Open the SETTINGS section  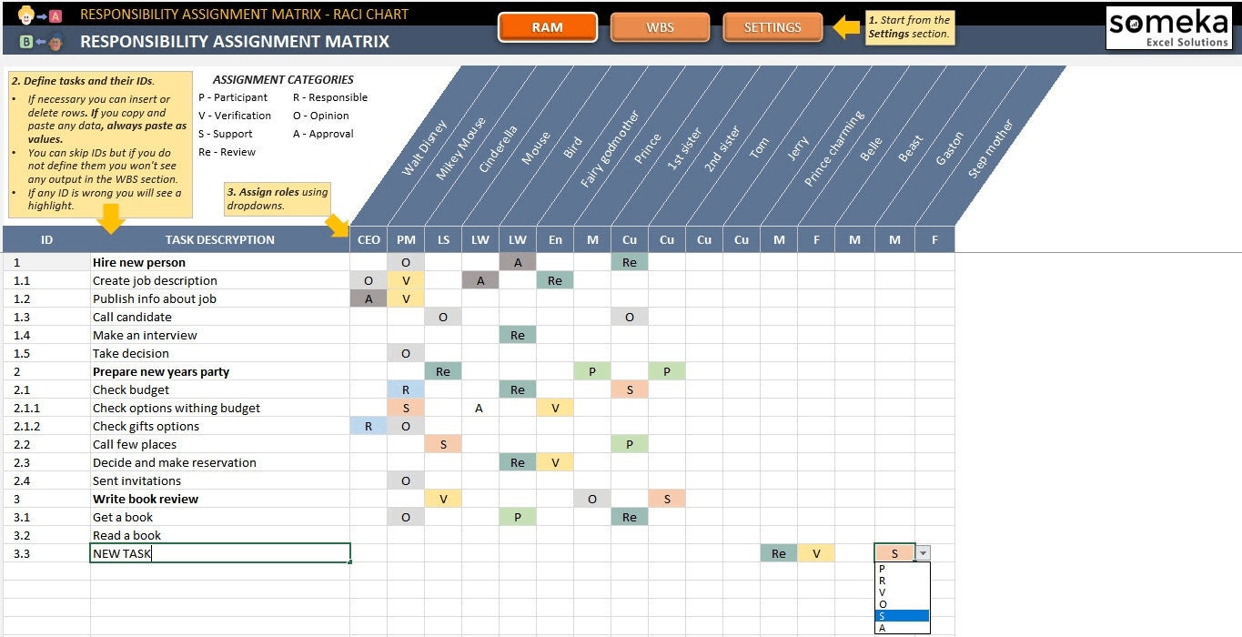(772, 27)
